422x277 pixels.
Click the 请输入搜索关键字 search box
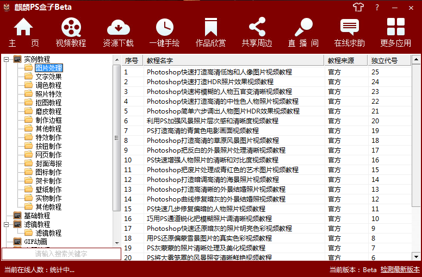pyautogui.click(x=61, y=254)
